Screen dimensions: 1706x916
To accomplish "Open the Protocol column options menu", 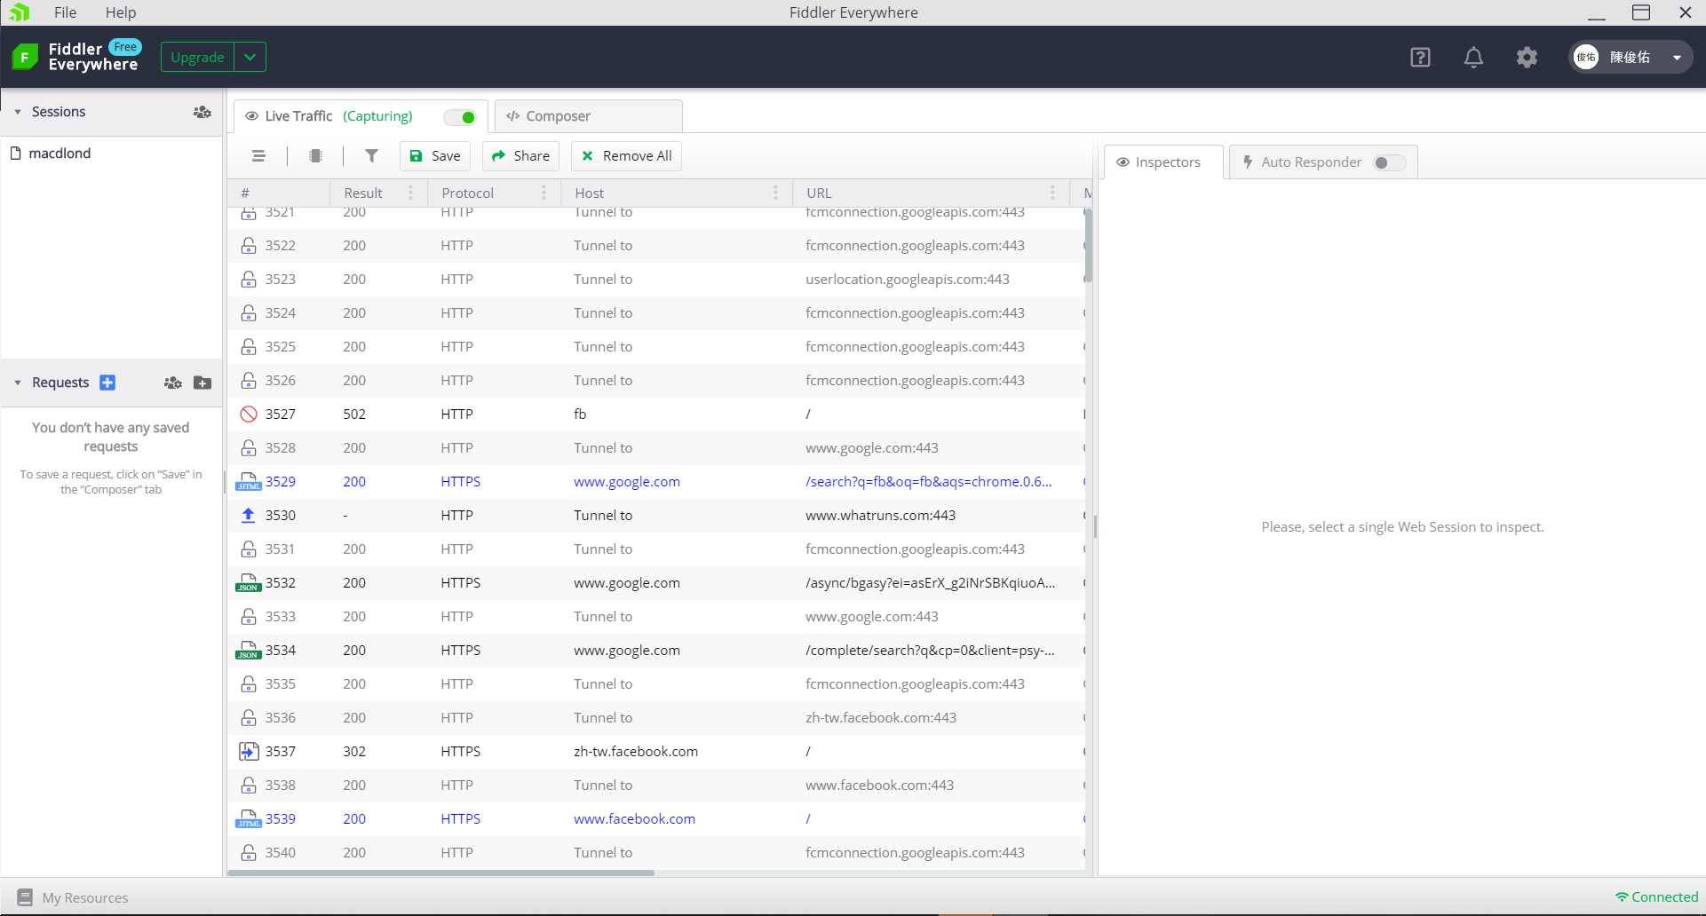I will (544, 193).
